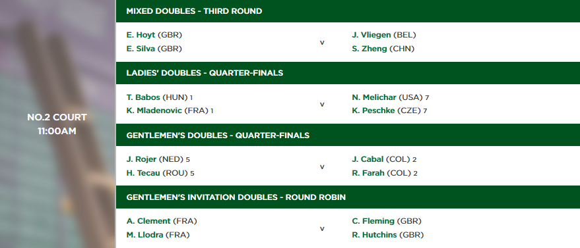Open M. Llodra player link

click(145, 235)
